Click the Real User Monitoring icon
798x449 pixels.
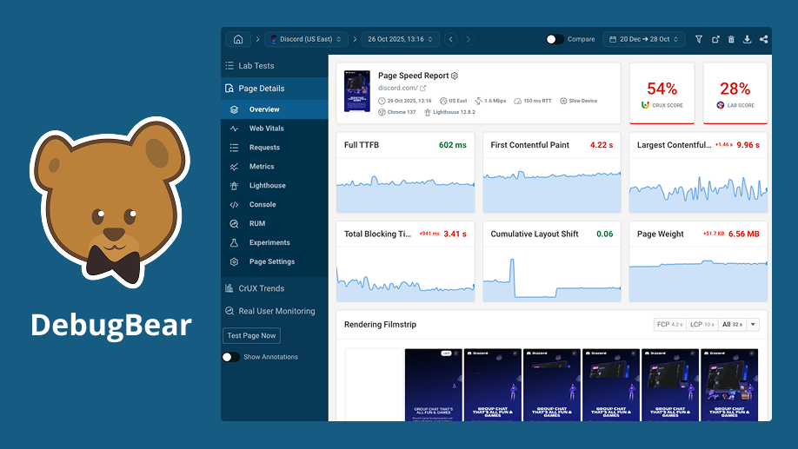pos(229,311)
